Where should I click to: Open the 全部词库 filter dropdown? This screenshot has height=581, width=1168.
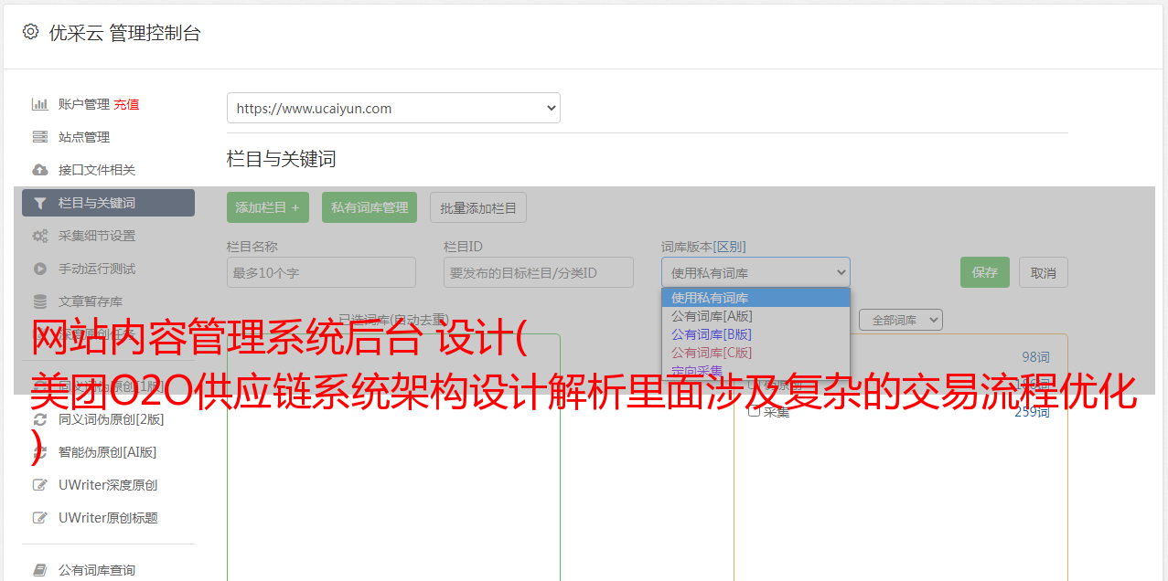tap(901, 320)
